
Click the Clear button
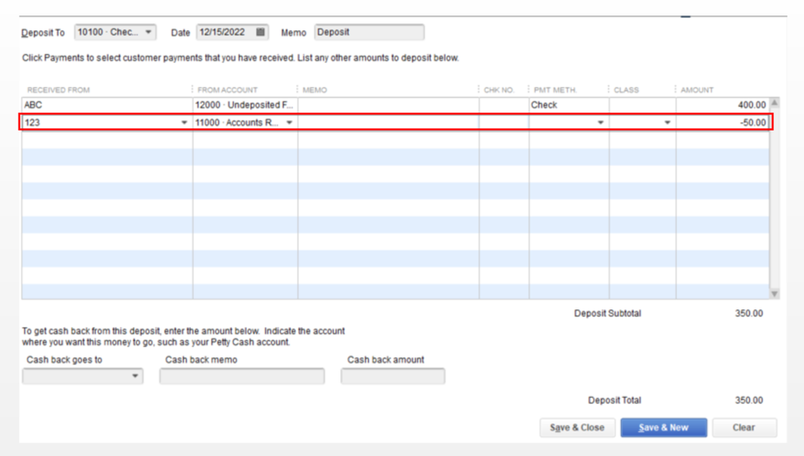pos(744,427)
